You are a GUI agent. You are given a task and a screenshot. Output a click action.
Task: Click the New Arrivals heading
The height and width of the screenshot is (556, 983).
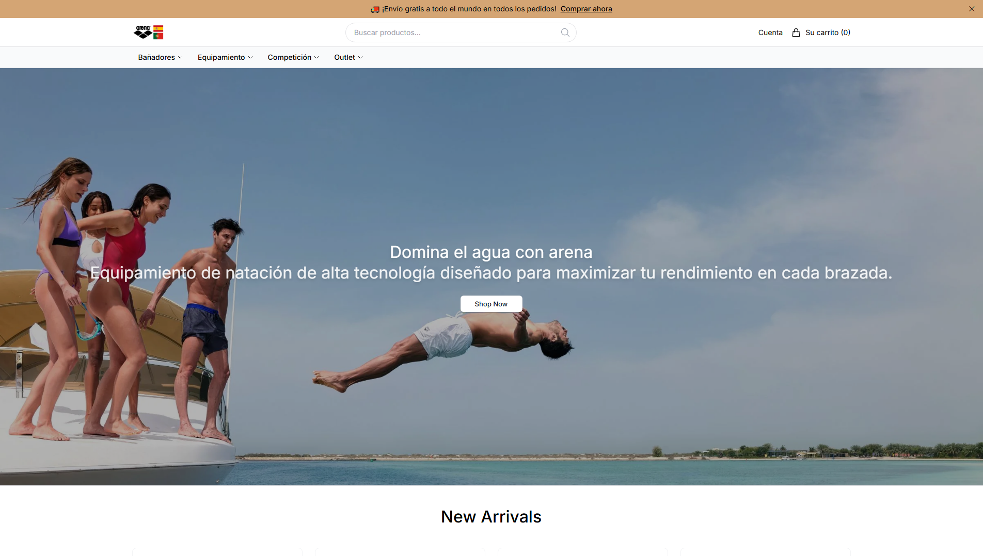pos(491,517)
